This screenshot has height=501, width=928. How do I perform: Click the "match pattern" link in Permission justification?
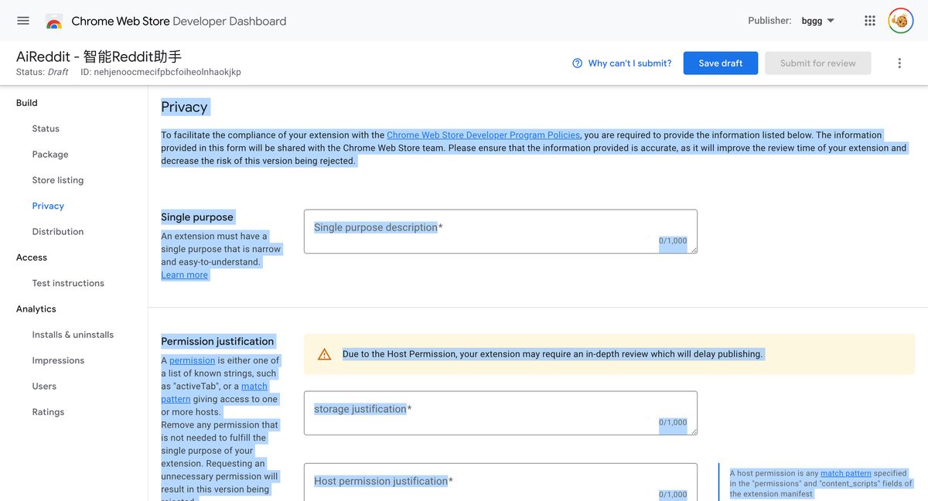coord(254,386)
